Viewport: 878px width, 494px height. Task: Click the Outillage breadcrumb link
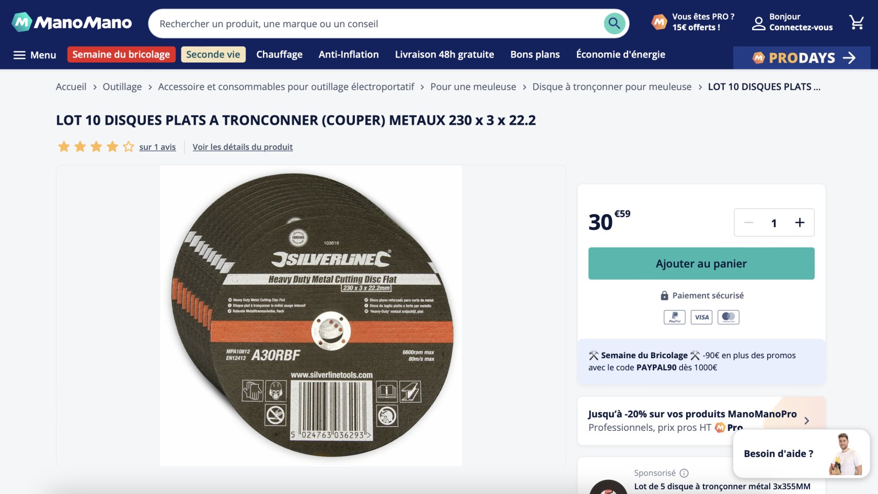tap(122, 87)
